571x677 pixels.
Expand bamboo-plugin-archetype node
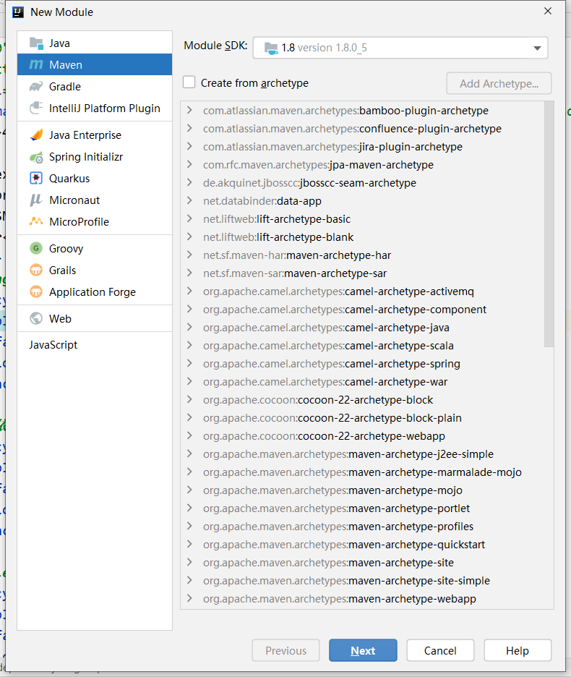pos(189,111)
